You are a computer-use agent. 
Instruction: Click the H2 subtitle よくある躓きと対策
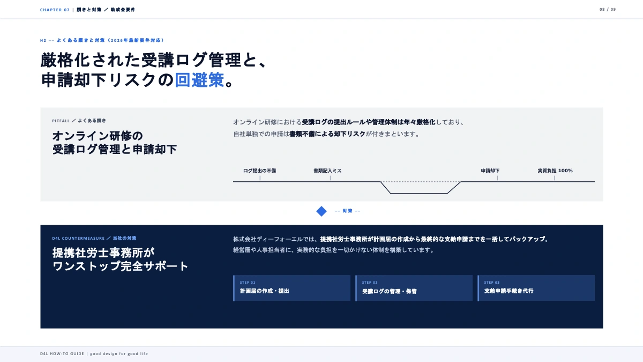[x=102, y=40]
